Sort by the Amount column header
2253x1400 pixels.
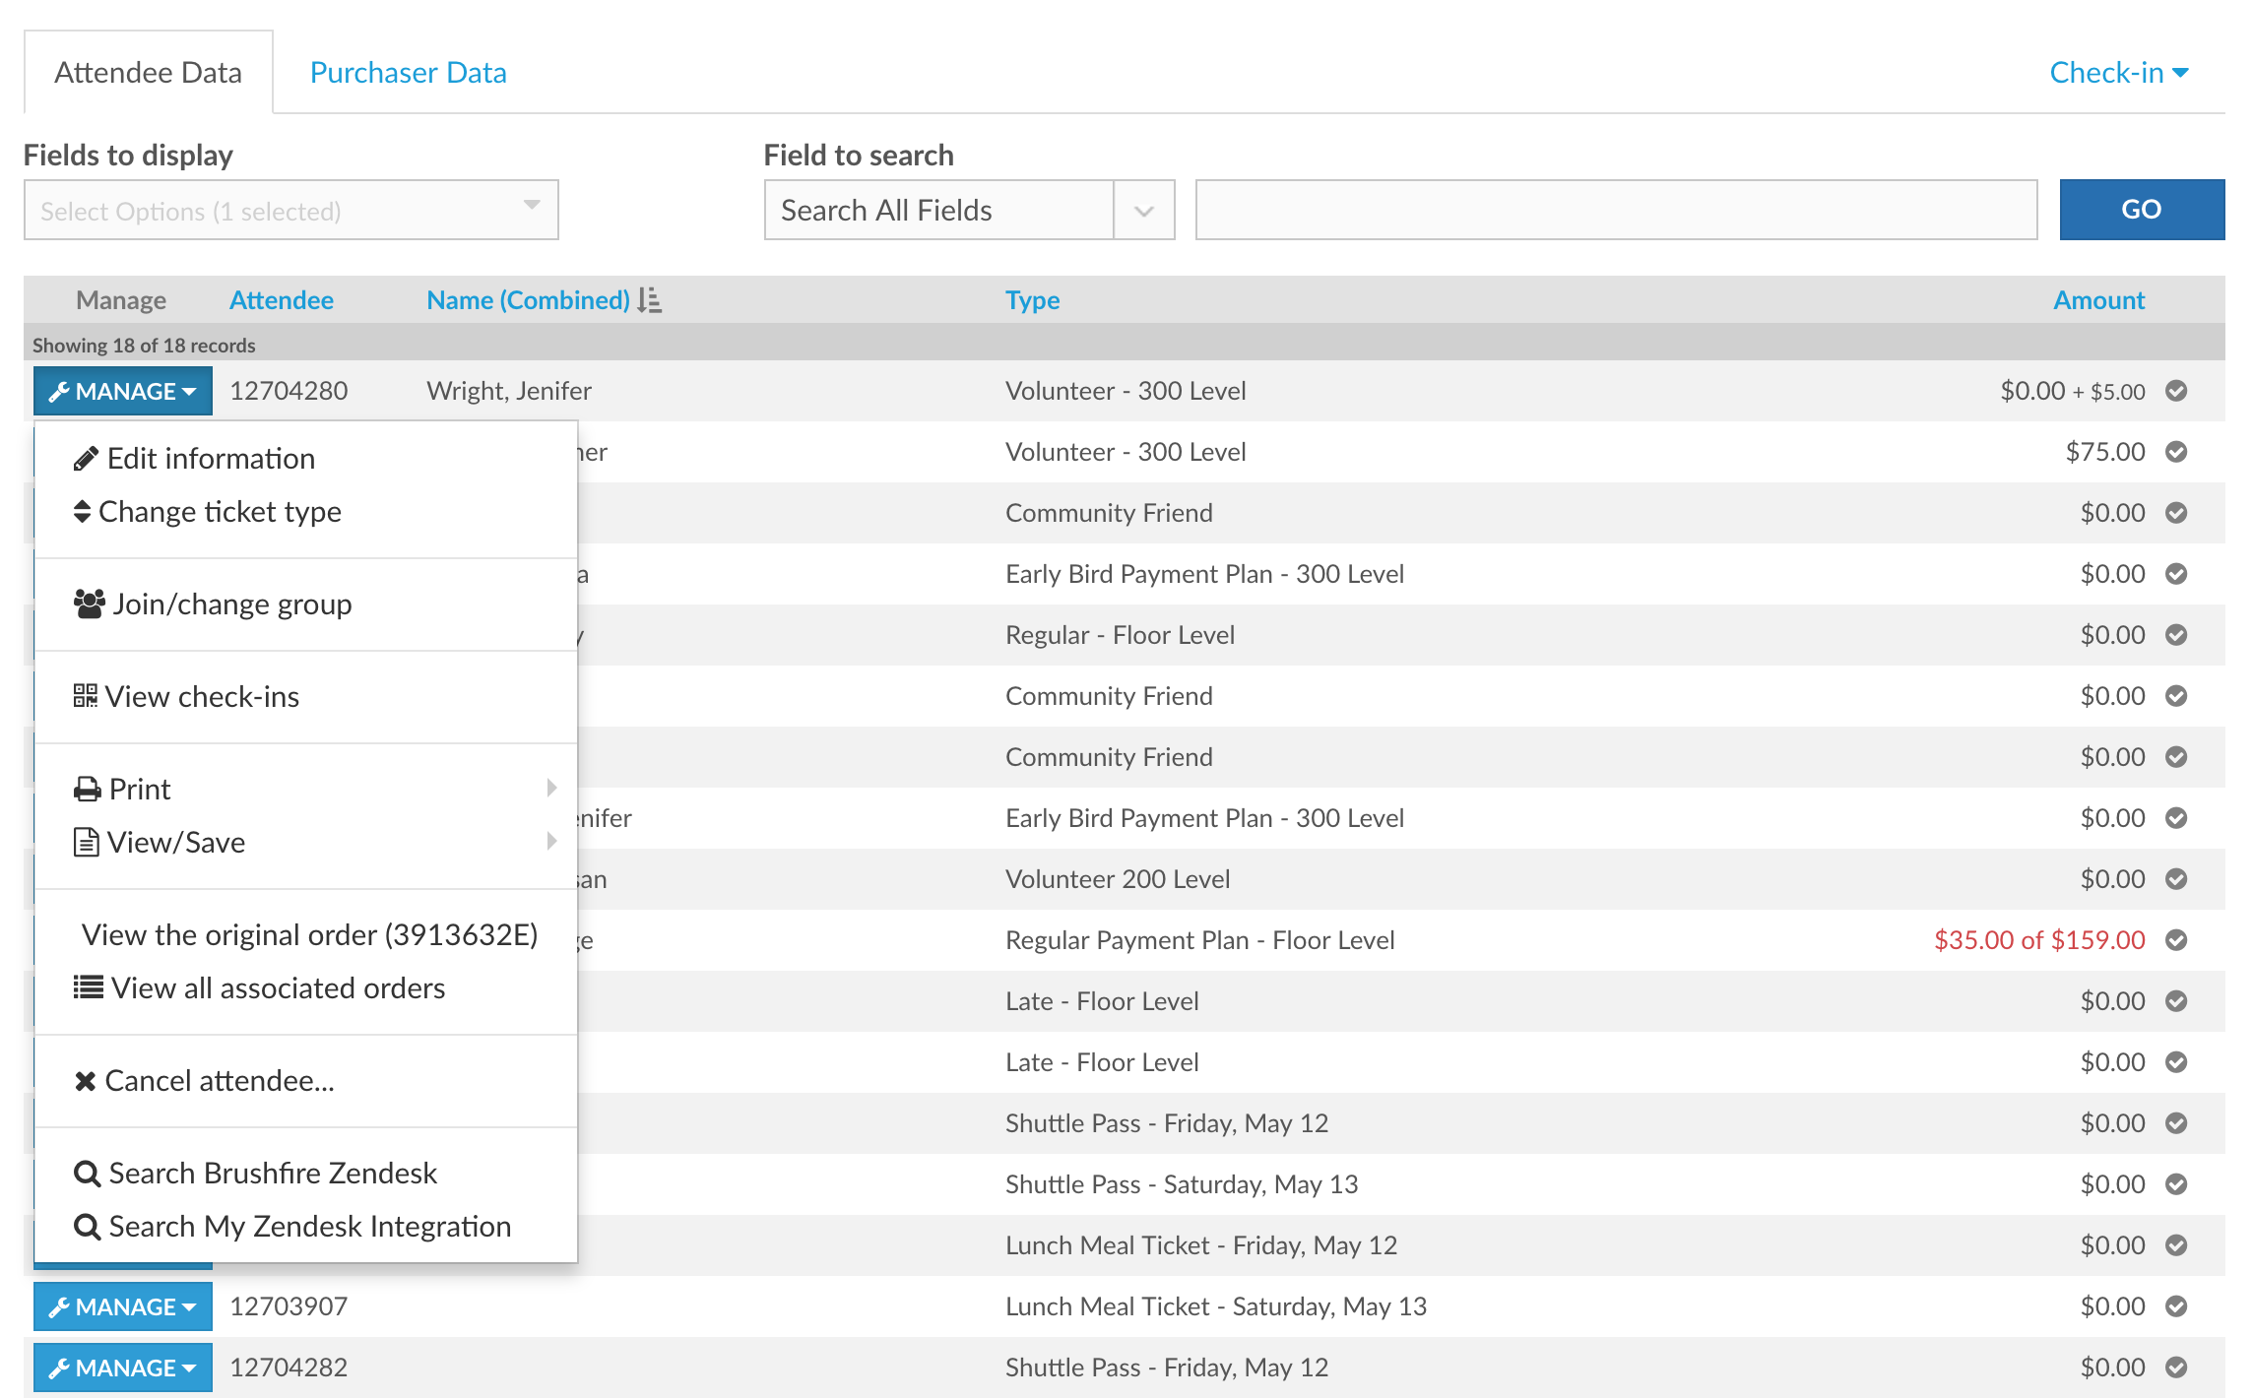2099,300
